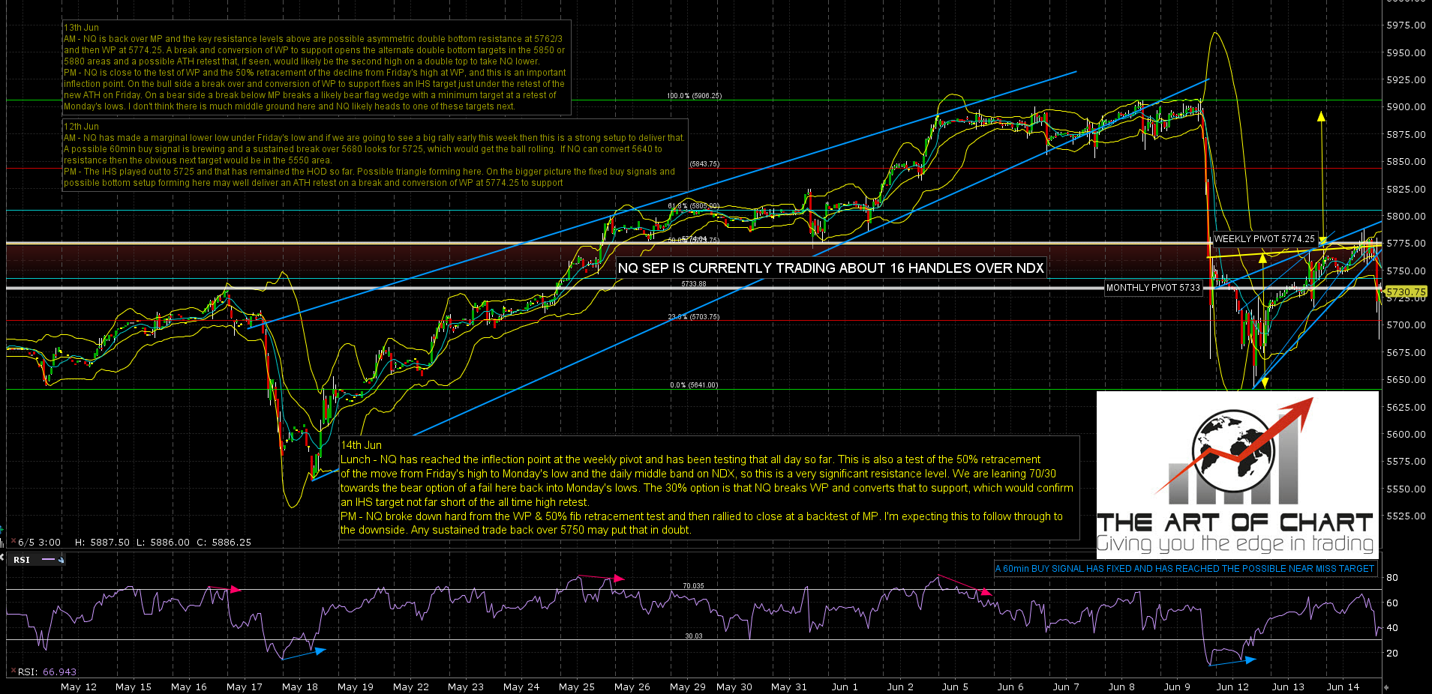Click the scroll-to-latest arrow at bottom right corner
Viewport: 1432px width, 694px height.
pyautogui.click(x=1385, y=687)
